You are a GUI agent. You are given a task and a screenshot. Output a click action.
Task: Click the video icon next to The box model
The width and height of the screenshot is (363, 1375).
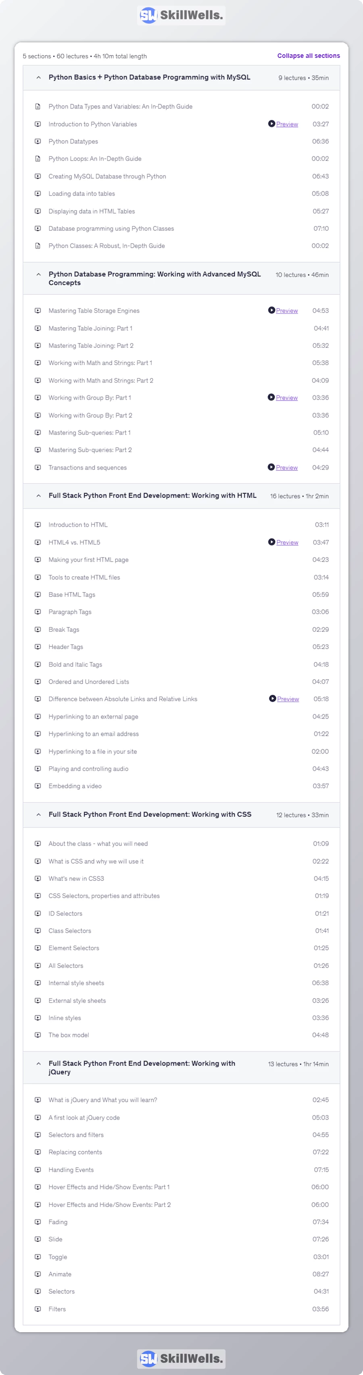click(x=38, y=1035)
